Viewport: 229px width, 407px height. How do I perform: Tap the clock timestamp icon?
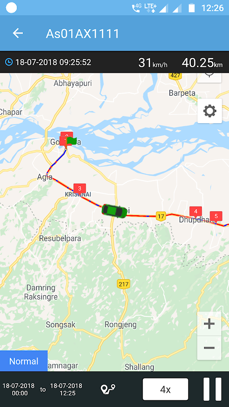tap(9, 62)
